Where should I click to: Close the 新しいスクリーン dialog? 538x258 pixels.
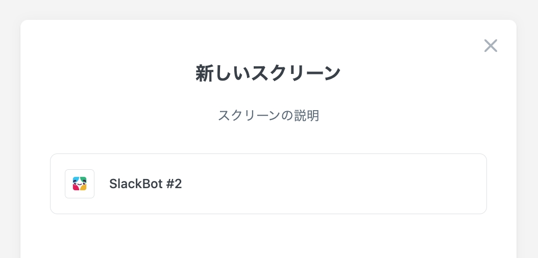point(491,46)
